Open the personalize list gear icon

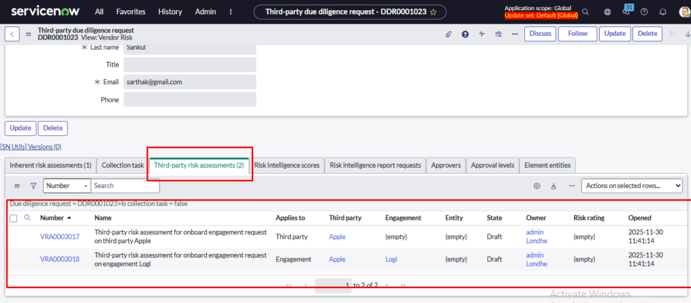[x=537, y=186]
